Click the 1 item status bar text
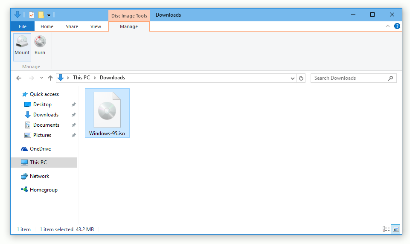Viewport: 410px width, 244px height. (x=23, y=229)
